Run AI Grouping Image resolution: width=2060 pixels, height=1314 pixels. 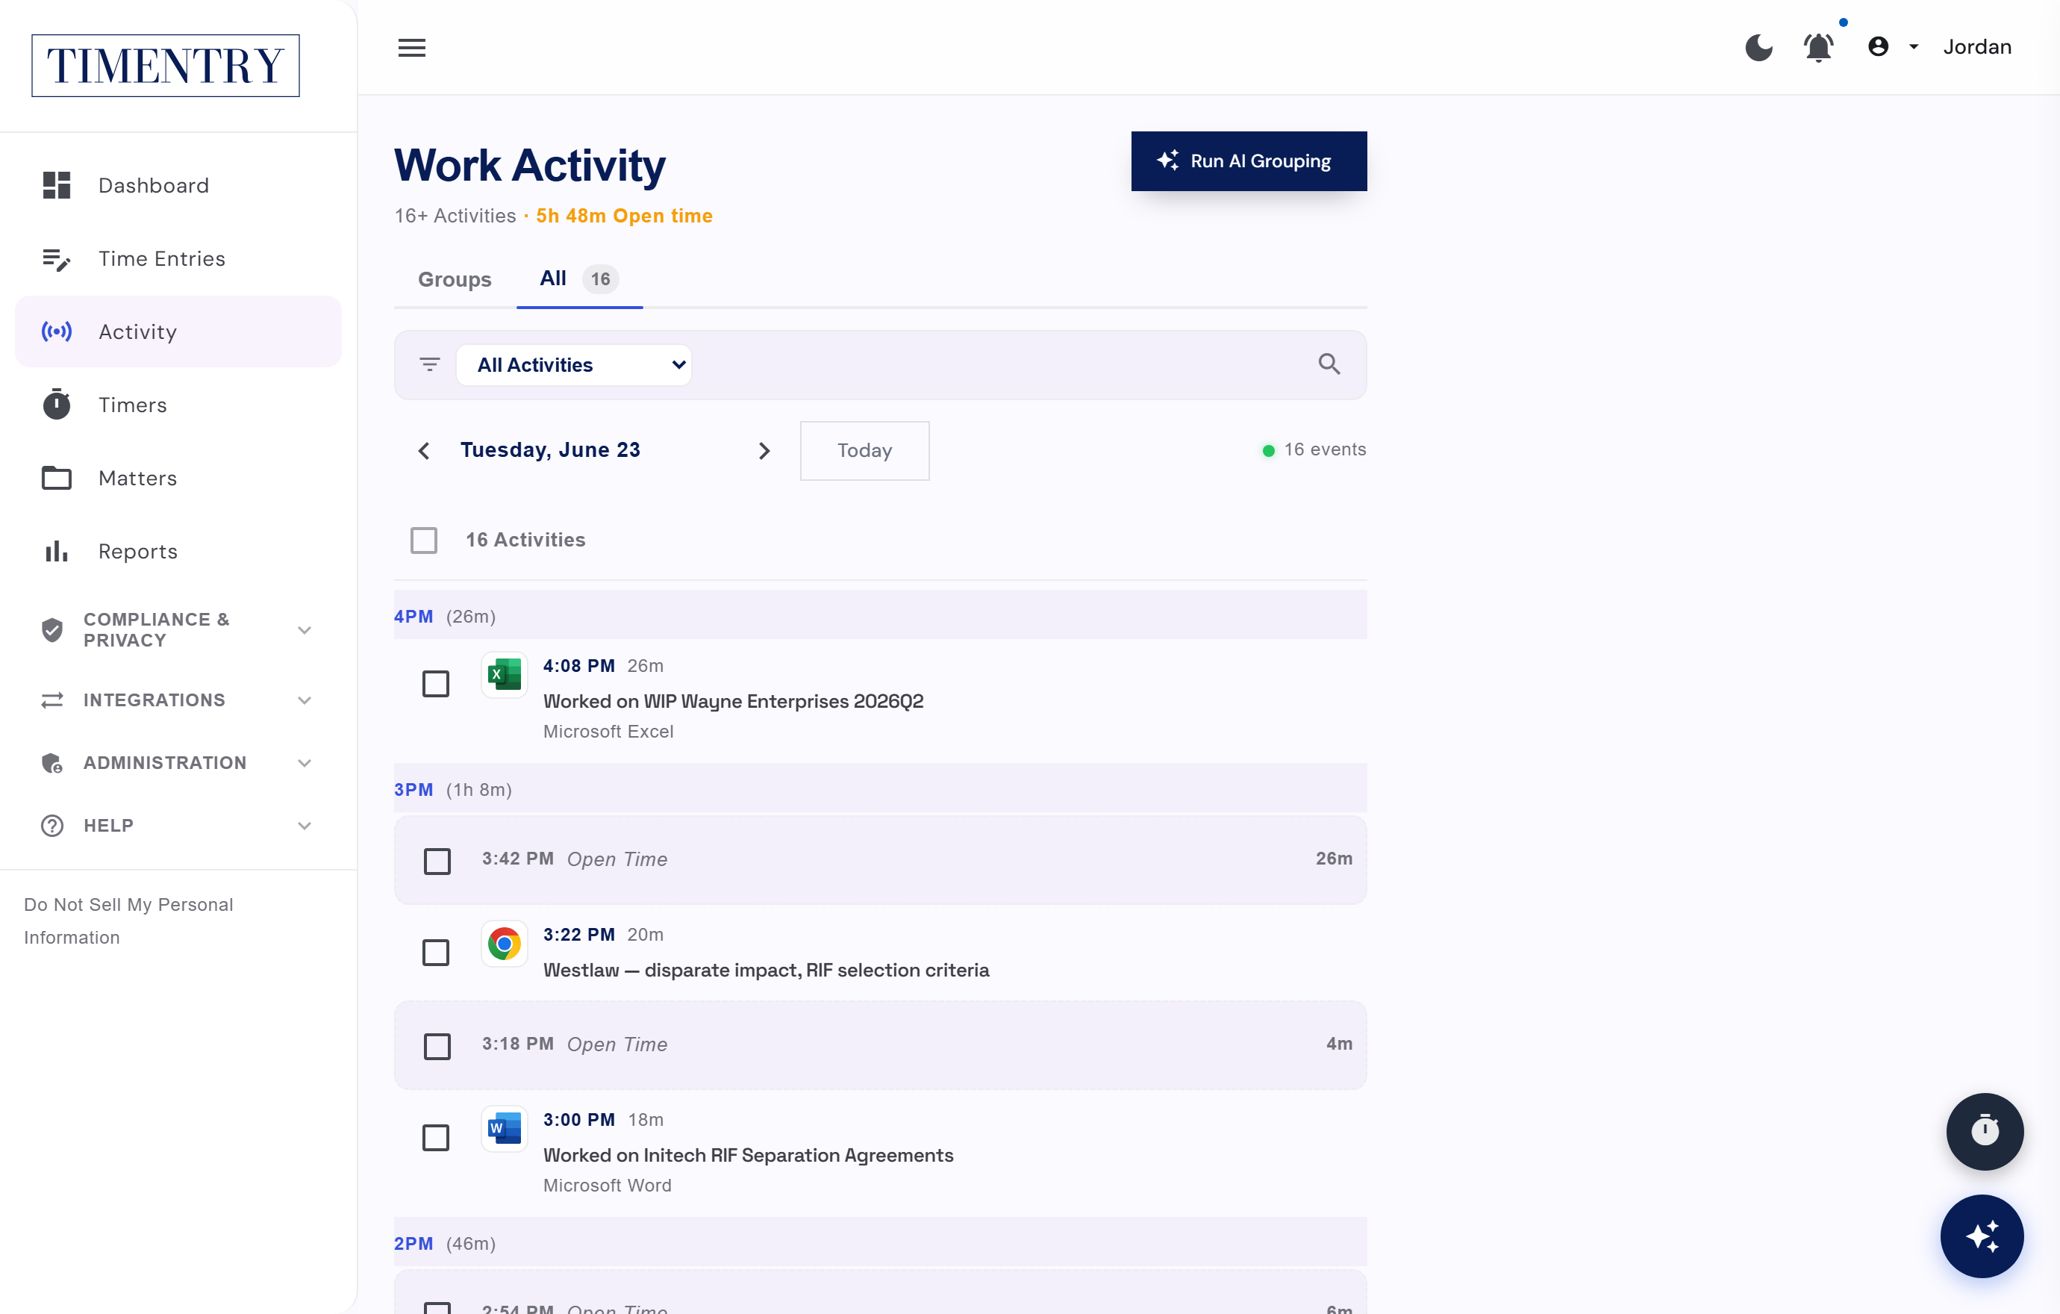(x=1249, y=161)
